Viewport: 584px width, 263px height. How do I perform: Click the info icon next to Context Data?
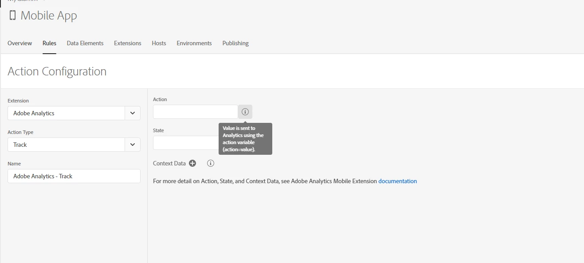tap(211, 163)
